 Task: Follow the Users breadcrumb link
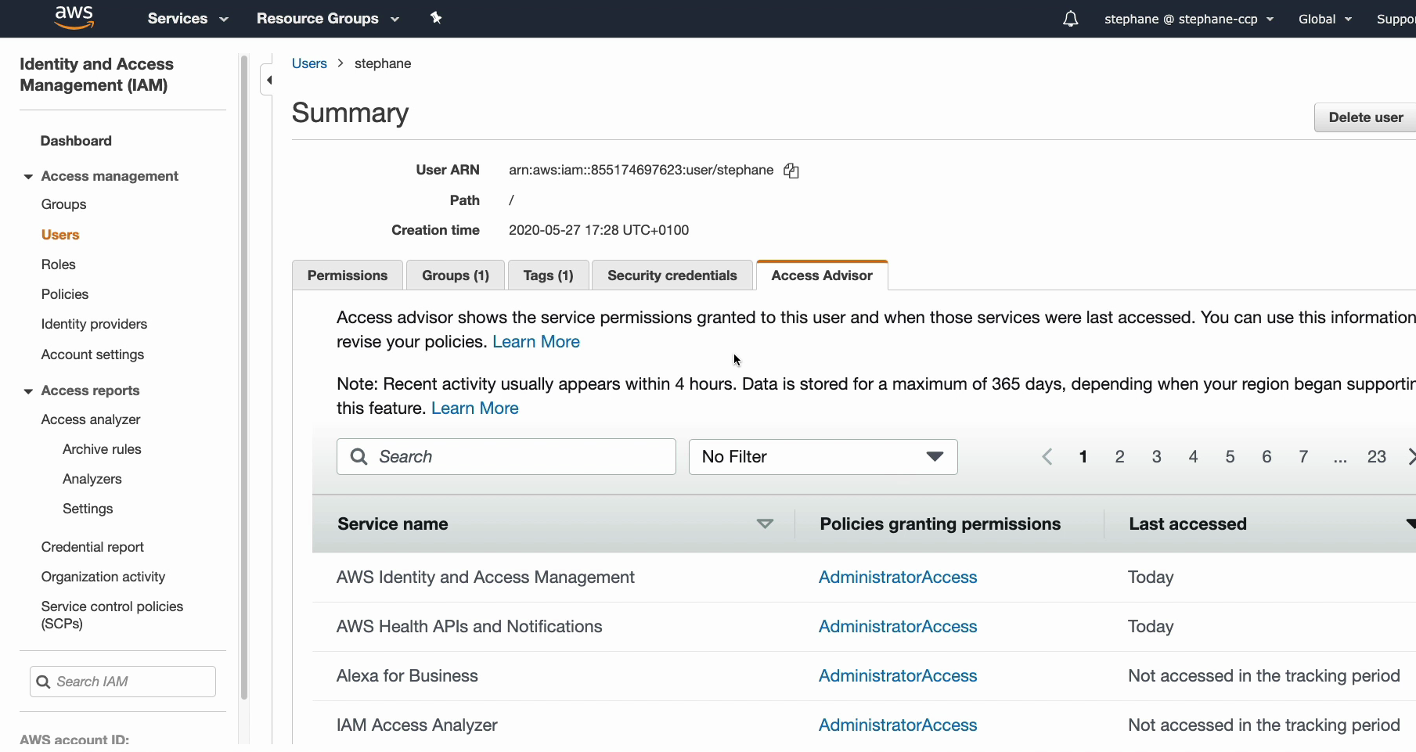[x=309, y=63]
